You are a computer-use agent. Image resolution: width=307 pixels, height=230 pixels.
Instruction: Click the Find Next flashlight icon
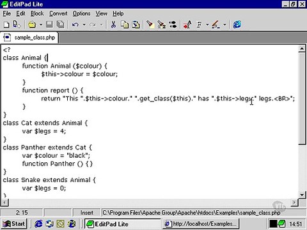click(x=161, y=25)
